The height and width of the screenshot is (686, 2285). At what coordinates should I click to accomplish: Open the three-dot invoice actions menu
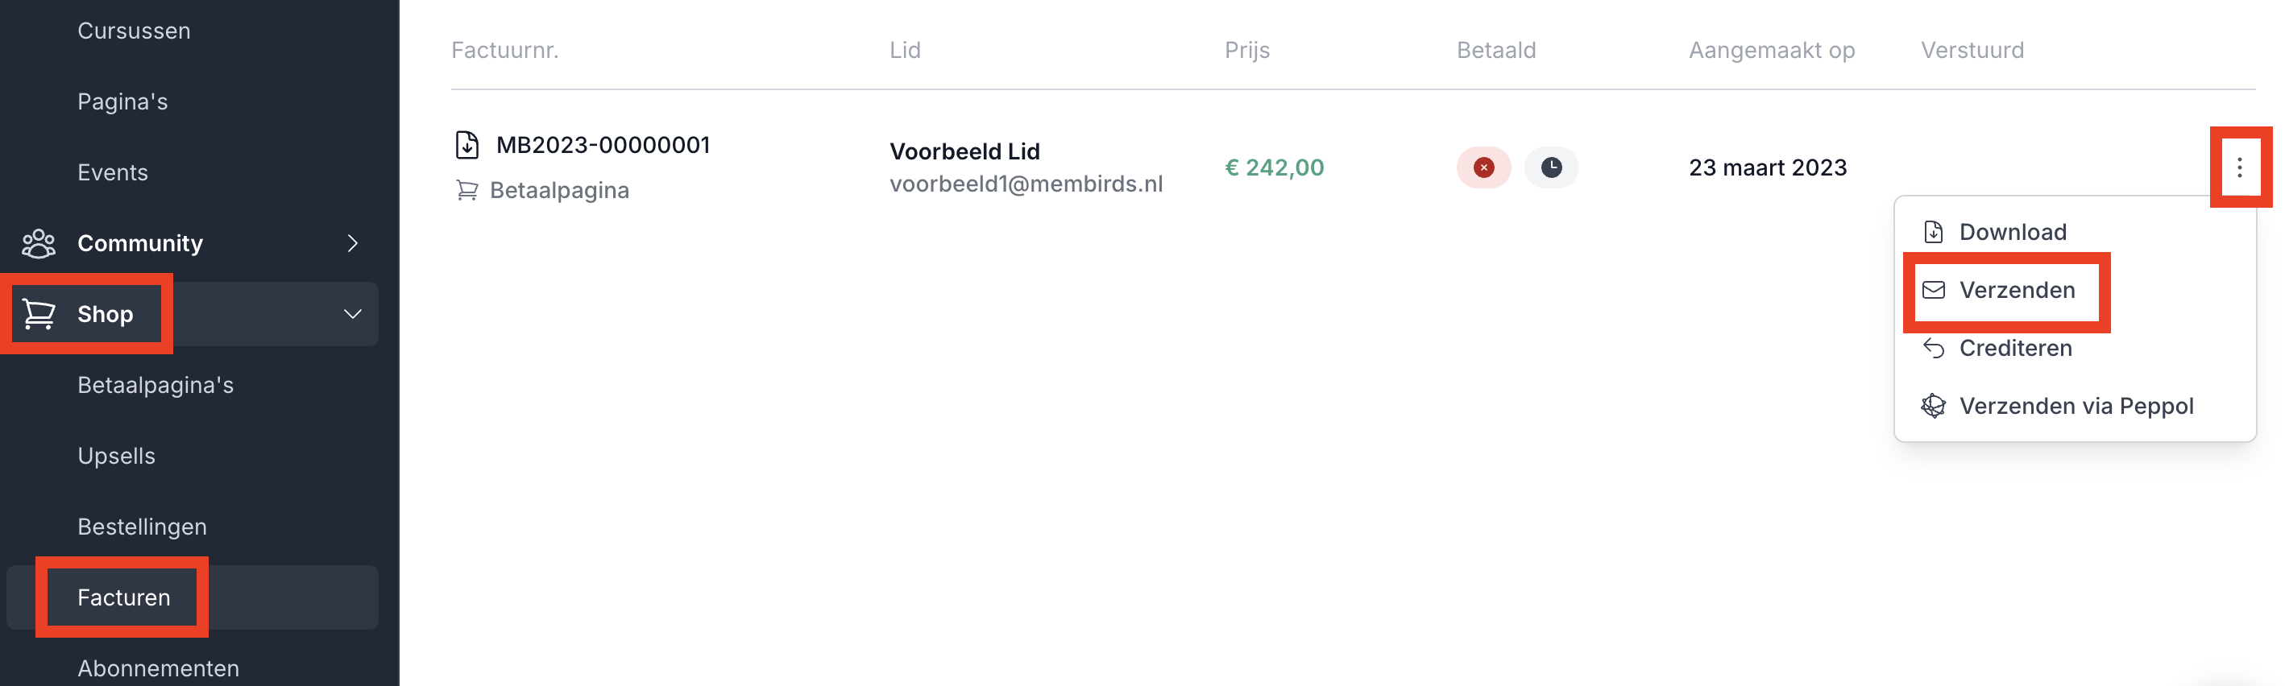click(2239, 167)
